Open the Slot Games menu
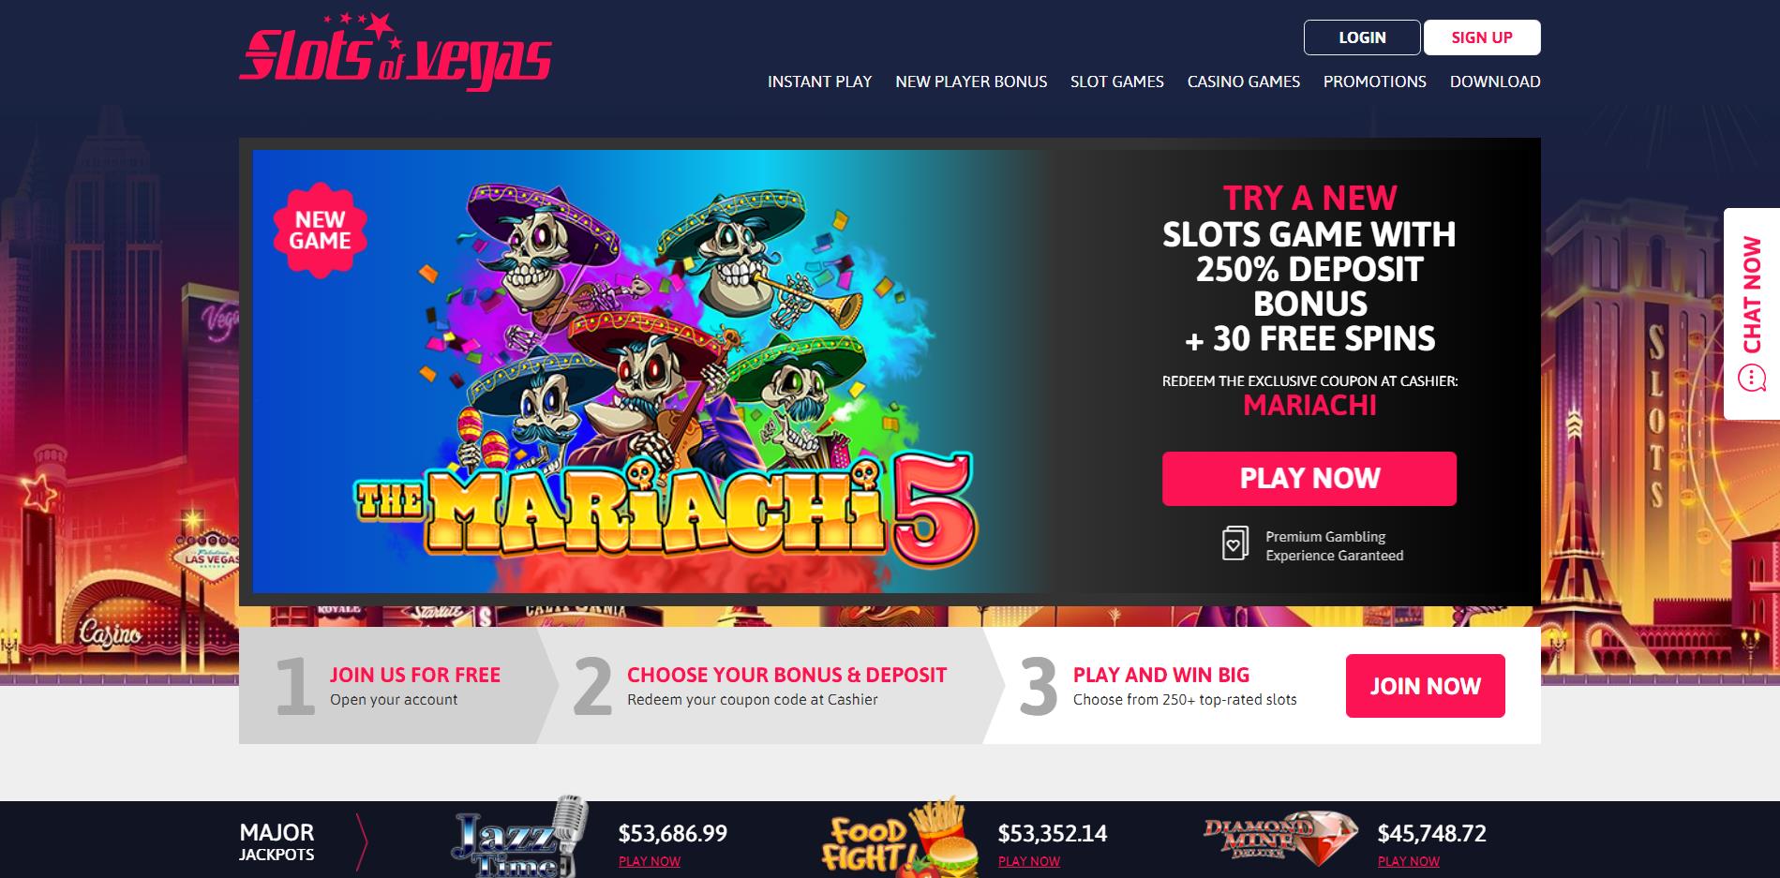Viewport: 1780px width, 878px height. coord(1117,82)
